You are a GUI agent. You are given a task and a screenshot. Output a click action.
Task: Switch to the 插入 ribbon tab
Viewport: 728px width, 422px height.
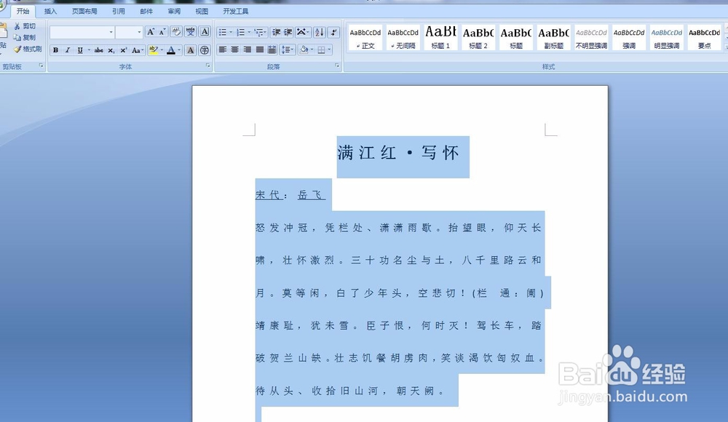[x=49, y=11]
